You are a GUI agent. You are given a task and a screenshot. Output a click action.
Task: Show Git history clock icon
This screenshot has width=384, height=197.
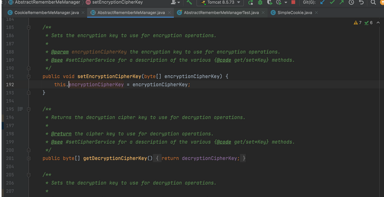[351, 3]
